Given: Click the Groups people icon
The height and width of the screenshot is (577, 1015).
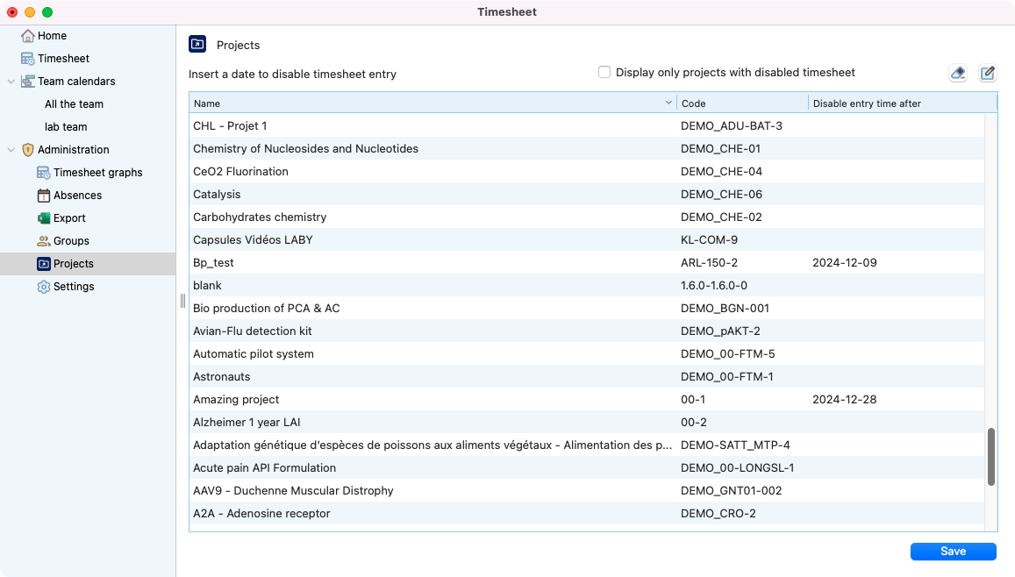Looking at the screenshot, I should click(43, 240).
